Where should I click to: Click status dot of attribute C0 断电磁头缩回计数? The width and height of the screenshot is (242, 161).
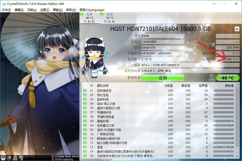coord(85,138)
